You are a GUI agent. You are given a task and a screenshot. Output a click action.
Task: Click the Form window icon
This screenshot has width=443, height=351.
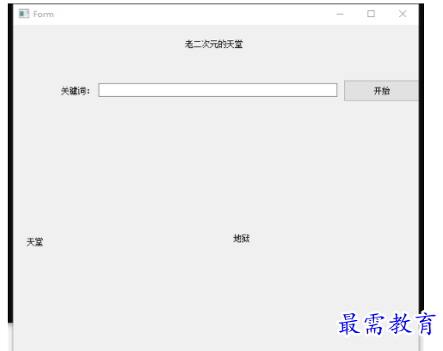click(24, 14)
